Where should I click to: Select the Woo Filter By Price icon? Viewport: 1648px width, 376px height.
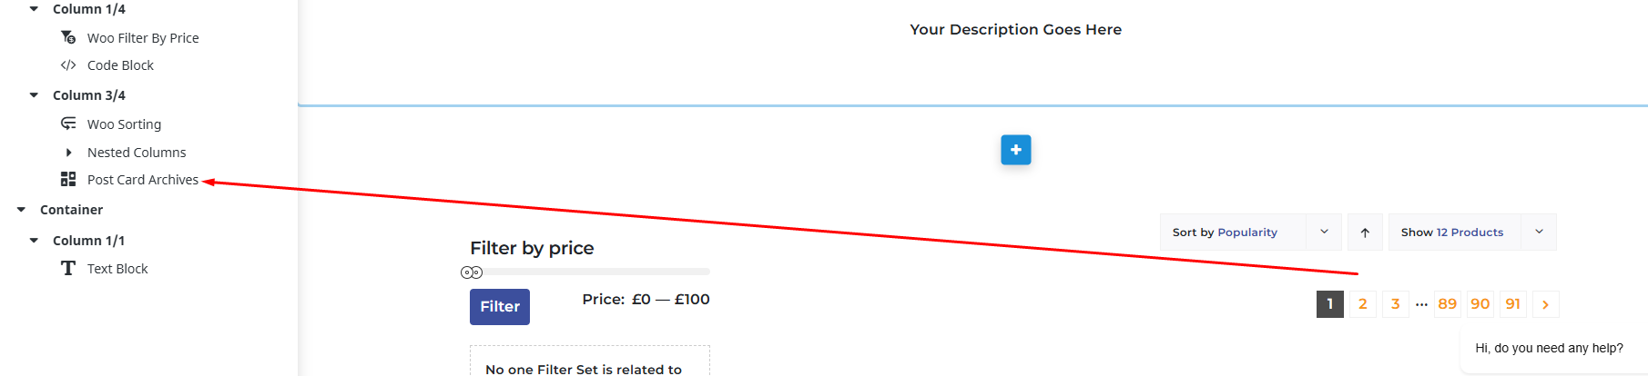point(68,37)
